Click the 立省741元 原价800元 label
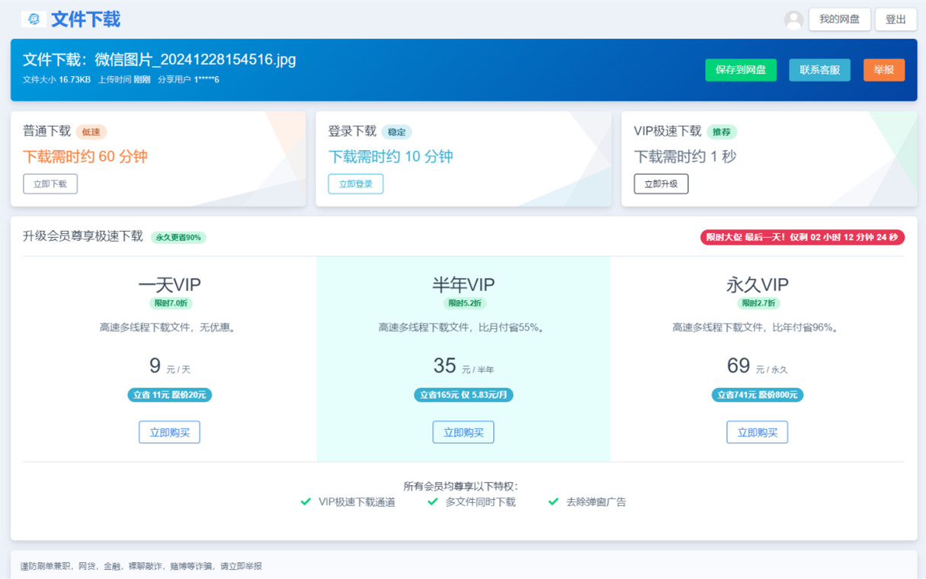The height and width of the screenshot is (579, 926). pos(757,395)
